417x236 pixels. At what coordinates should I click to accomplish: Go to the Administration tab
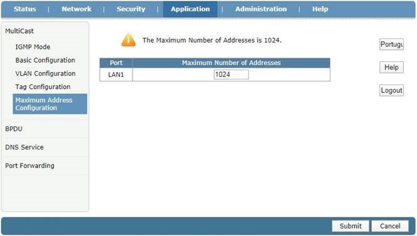click(261, 9)
